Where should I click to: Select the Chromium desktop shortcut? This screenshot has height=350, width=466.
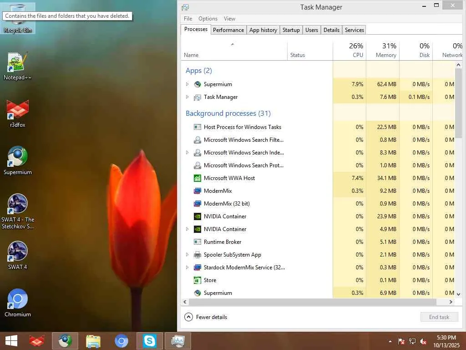(x=18, y=303)
